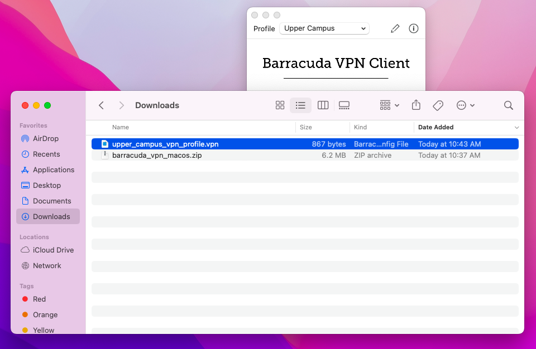Click the Finder search magnifier icon
This screenshot has width=536, height=349.
pos(508,105)
